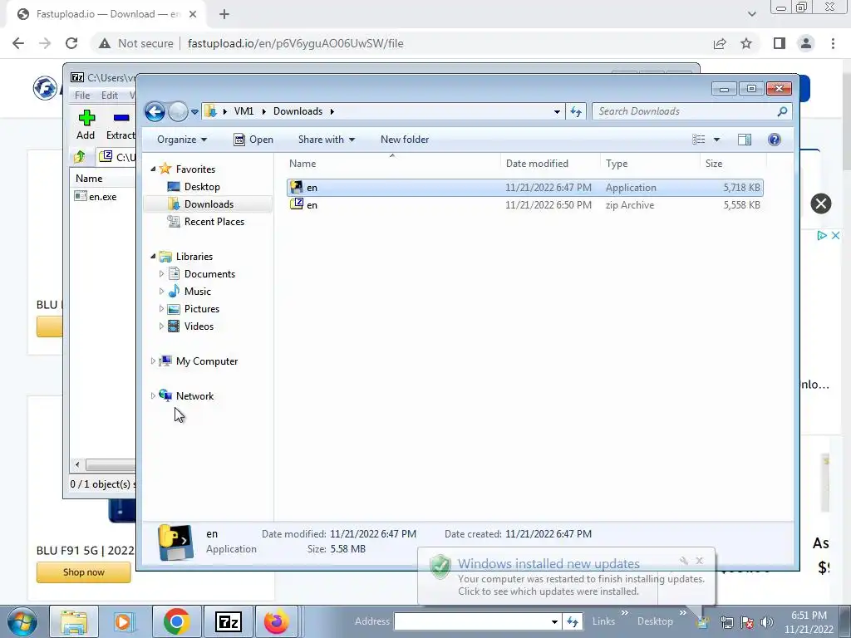Click the Chrome reload page icon
This screenshot has height=638, width=851.
pyautogui.click(x=71, y=43)
